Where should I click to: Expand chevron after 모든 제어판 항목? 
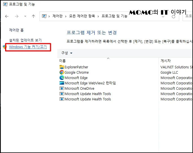(98, 16)
